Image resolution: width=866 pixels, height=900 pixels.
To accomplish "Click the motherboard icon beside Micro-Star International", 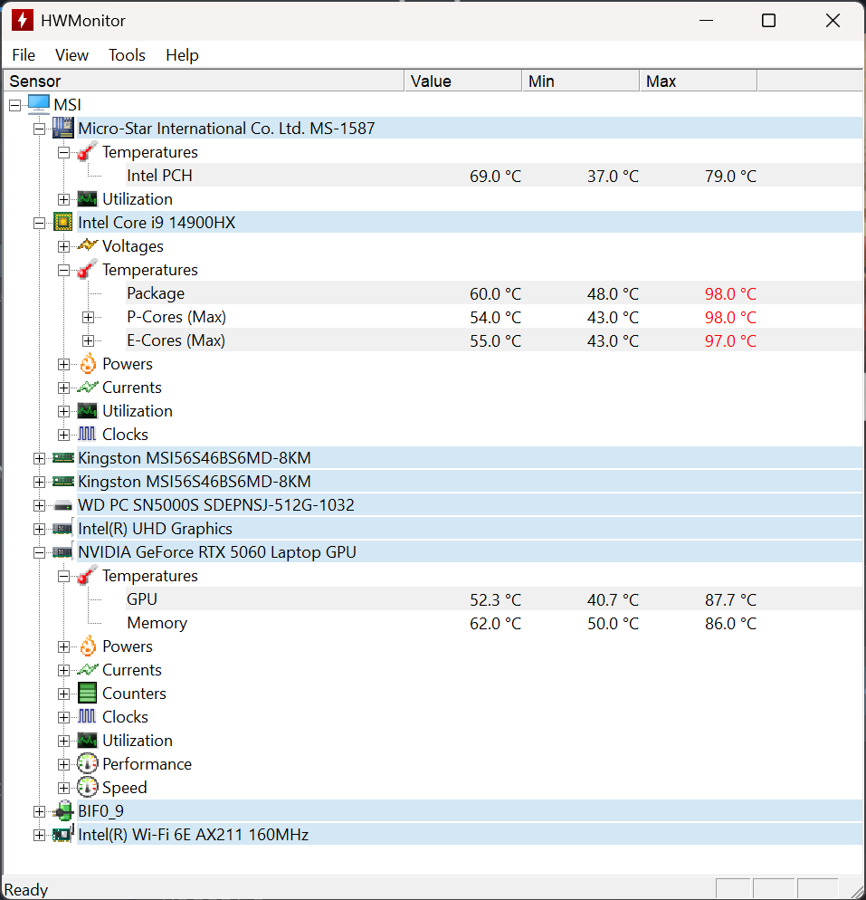I will tap(63, 128).
